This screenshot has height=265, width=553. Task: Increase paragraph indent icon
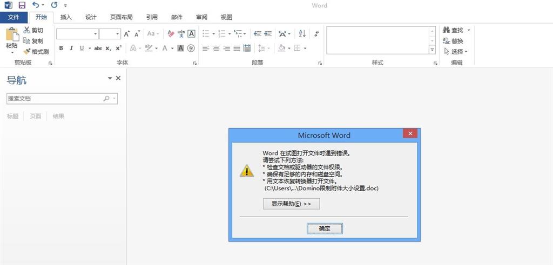268,34
